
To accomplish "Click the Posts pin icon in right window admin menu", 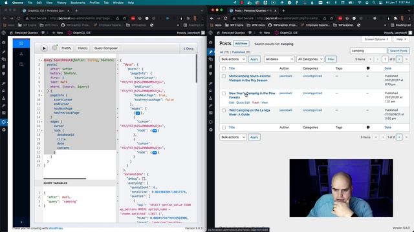I will (211, 52).
